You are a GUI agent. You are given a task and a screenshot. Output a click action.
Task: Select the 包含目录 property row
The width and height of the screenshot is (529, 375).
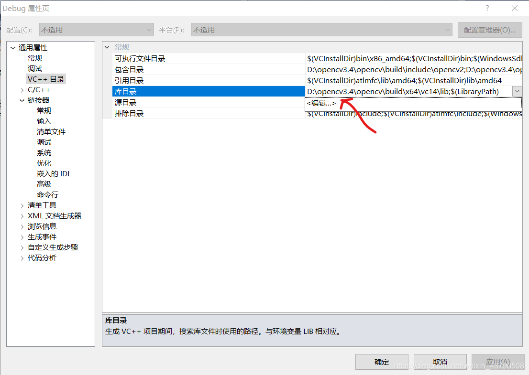pos(209,70)
